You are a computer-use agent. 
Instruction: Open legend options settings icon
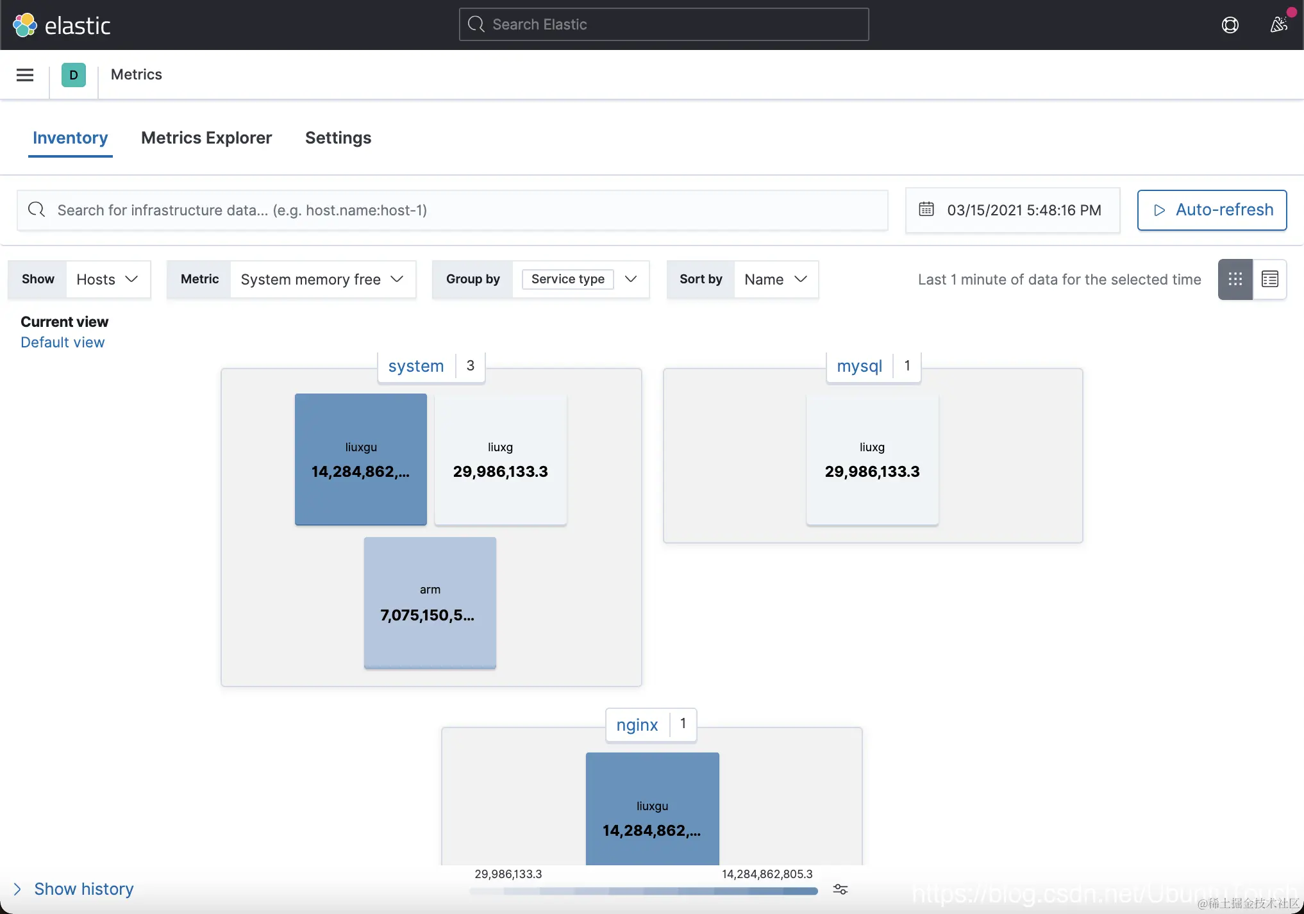click(840, 890)
